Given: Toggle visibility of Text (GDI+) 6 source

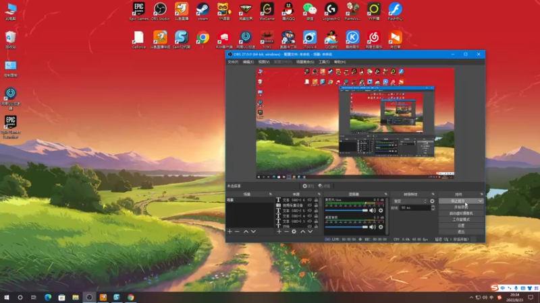Looking at the screenshot, I should pyautogui.click(x=310, y=200).
